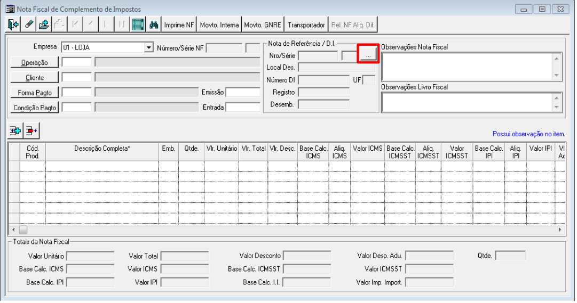Click the Valor Desp. Adu. field

tap(430, 256)
